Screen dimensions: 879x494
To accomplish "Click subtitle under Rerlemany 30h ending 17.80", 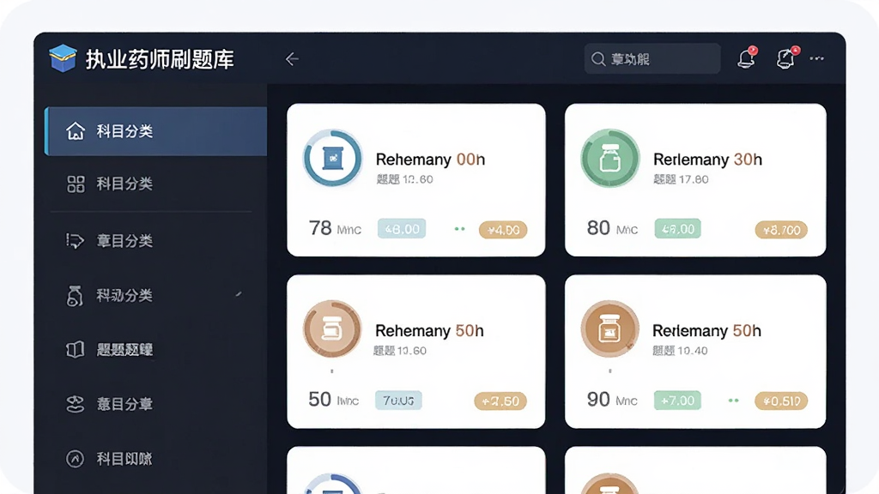I will click(x=681, y=179).
